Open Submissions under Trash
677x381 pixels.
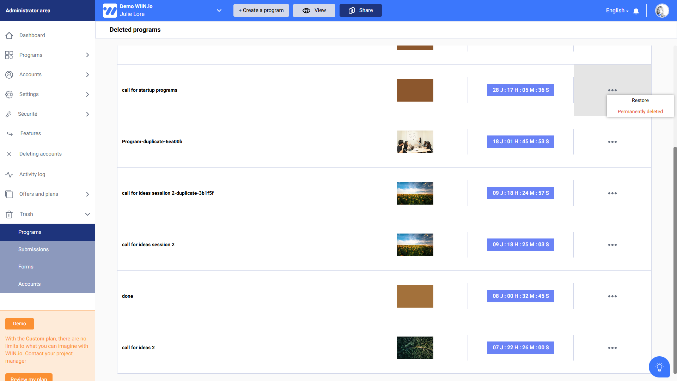point(33,249)
